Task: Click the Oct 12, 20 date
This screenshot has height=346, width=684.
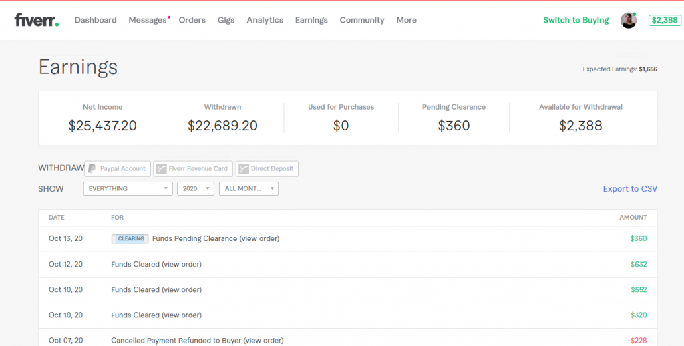Action: coord(66,264)
